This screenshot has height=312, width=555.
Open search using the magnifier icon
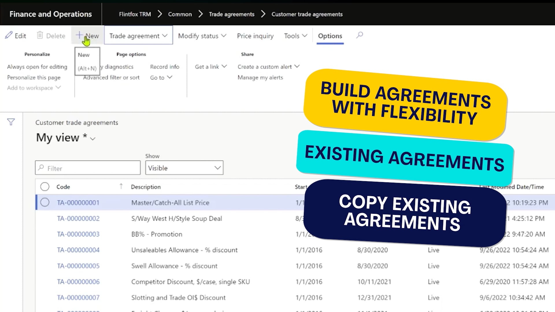tap(359, 35)
